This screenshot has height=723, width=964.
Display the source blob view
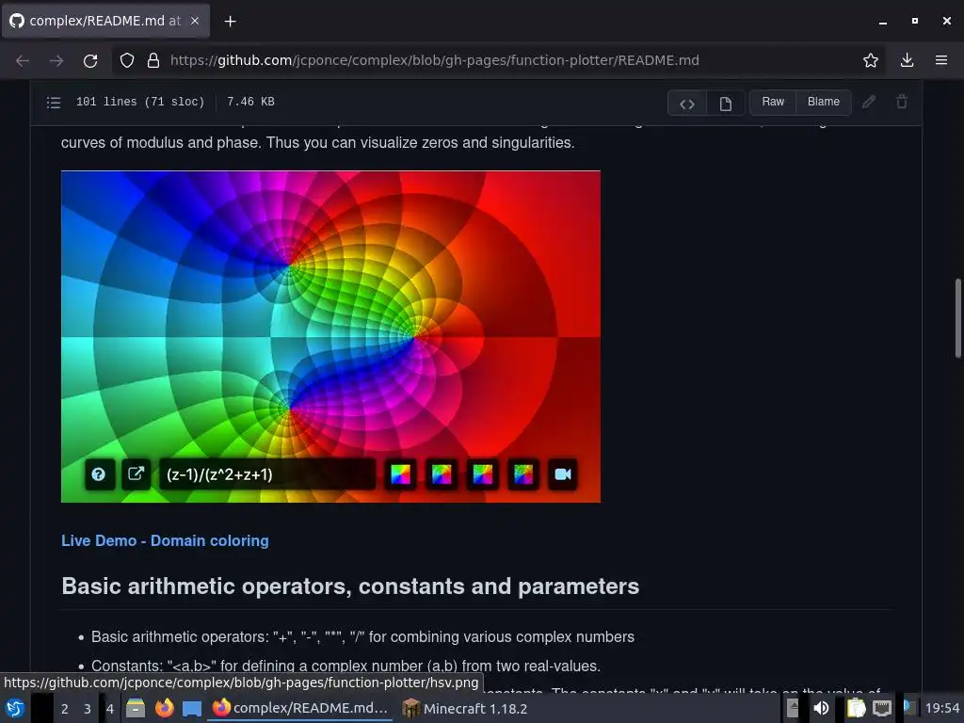click(687, 104)
